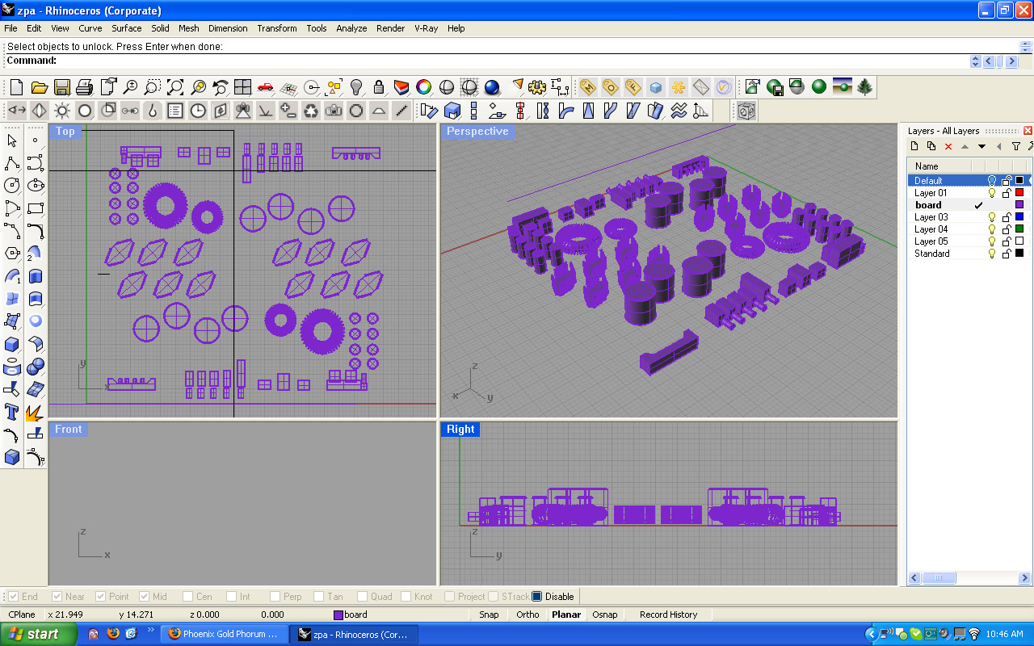Click the Undo View Change icon
The height and width of the screenshot is (646, 1034).
click(x=221, y=87)
